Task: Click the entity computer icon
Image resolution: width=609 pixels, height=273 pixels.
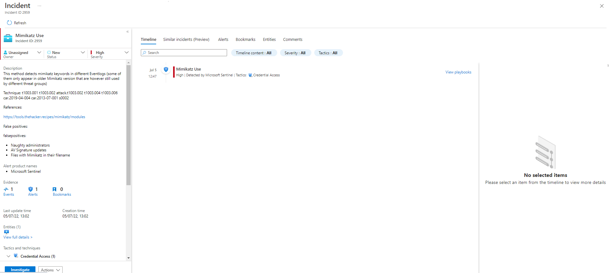Action: [x=6, y=232]
